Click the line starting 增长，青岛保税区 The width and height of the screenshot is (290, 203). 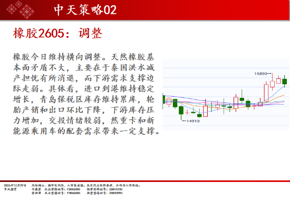tap(84, 99)
